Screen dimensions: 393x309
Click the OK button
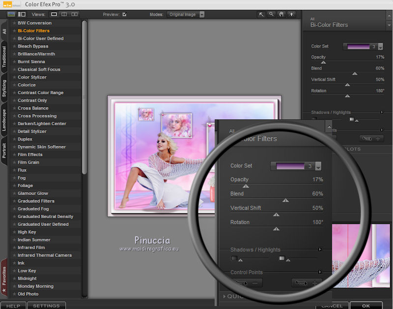coord(365,306)
